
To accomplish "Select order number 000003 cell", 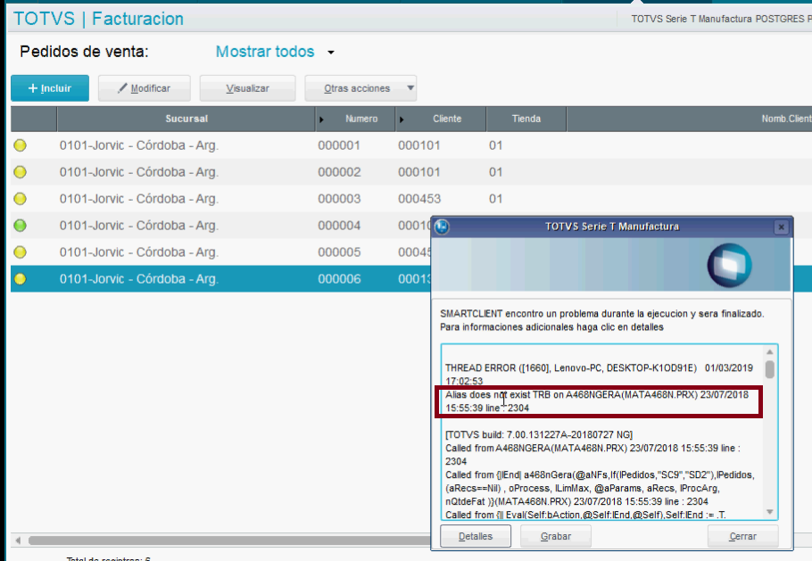I will [339, 199].
